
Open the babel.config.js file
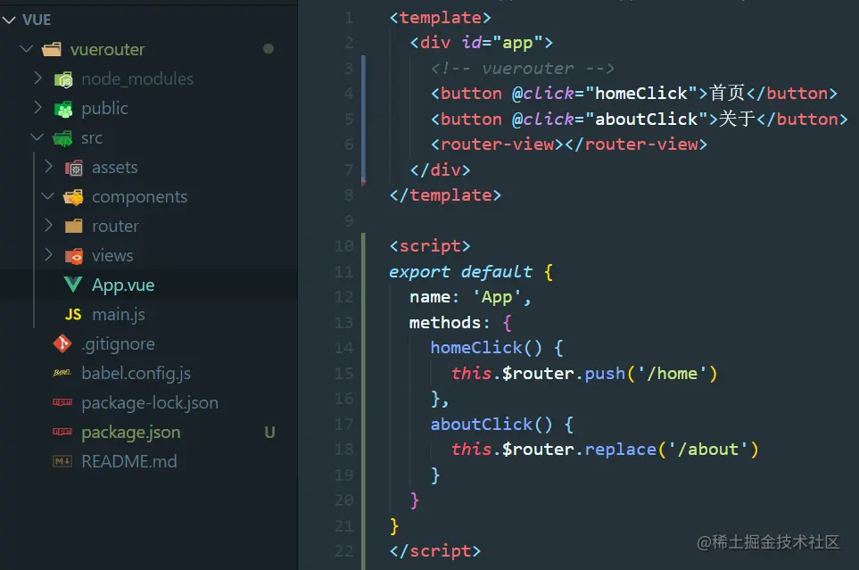(136, 374)
